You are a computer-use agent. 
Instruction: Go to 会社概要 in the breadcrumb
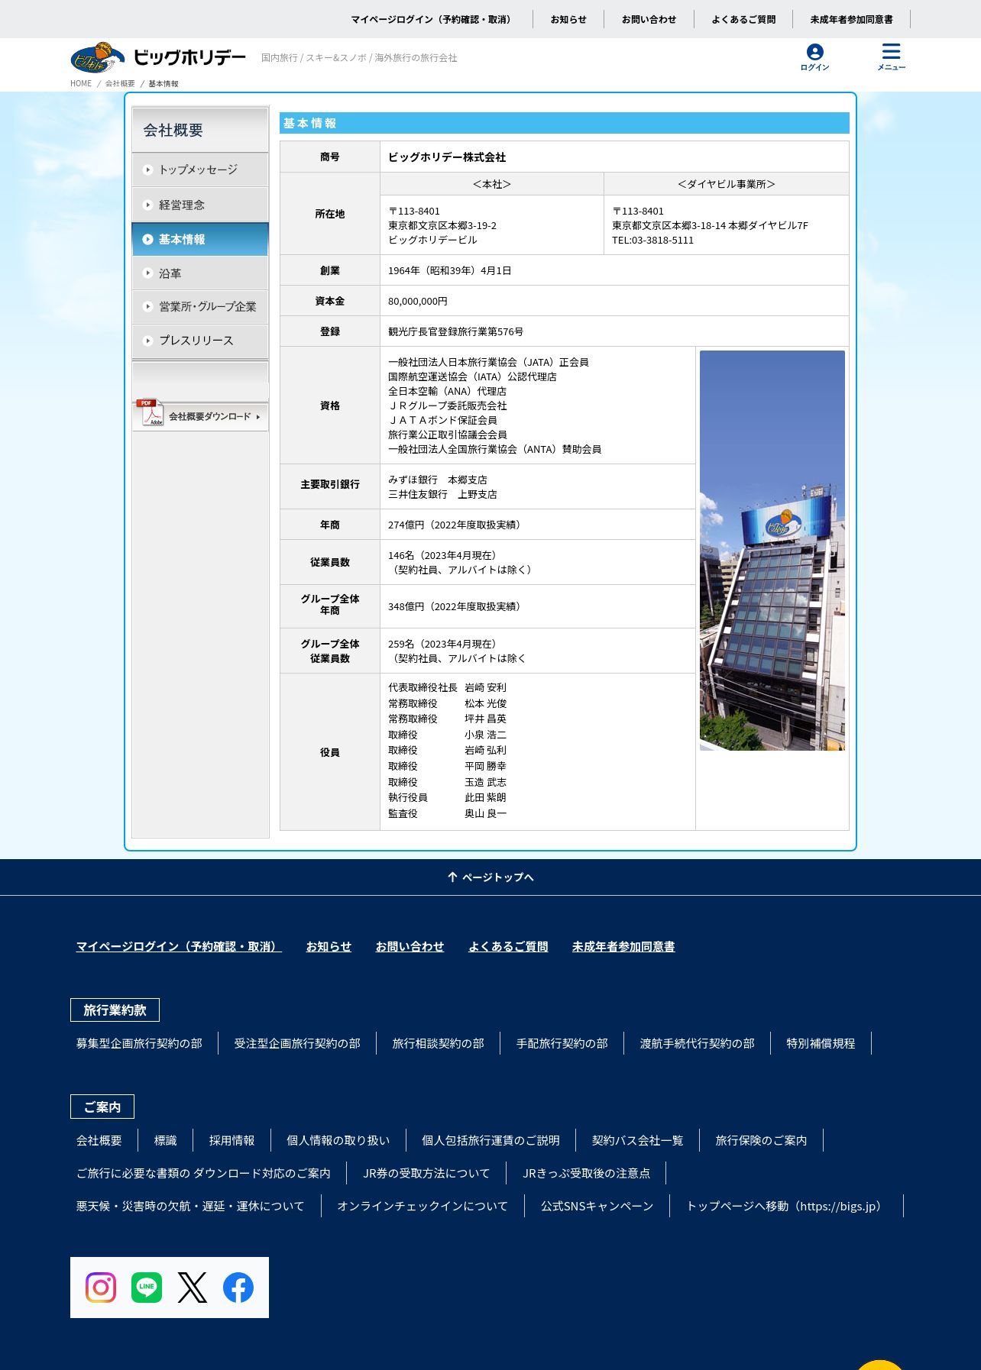click(120, 83)
